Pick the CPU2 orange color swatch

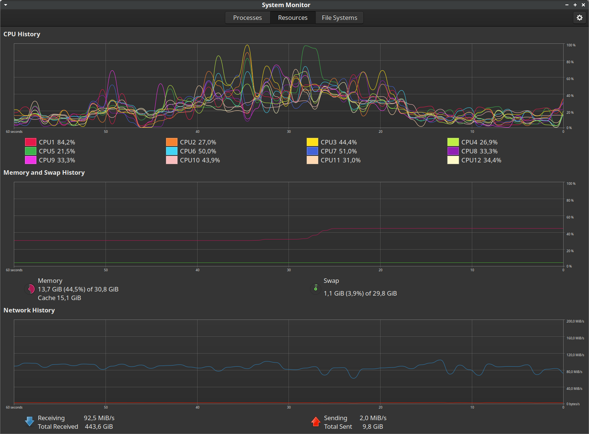tap(171, 142)
